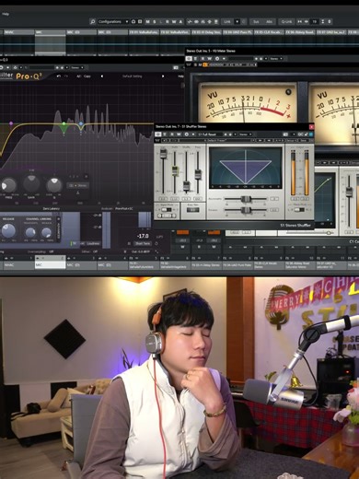Viewport: 359px width, 479px height.
Task: Click the search magnifier icon in mixer toolbar
Action: [92, 21]
